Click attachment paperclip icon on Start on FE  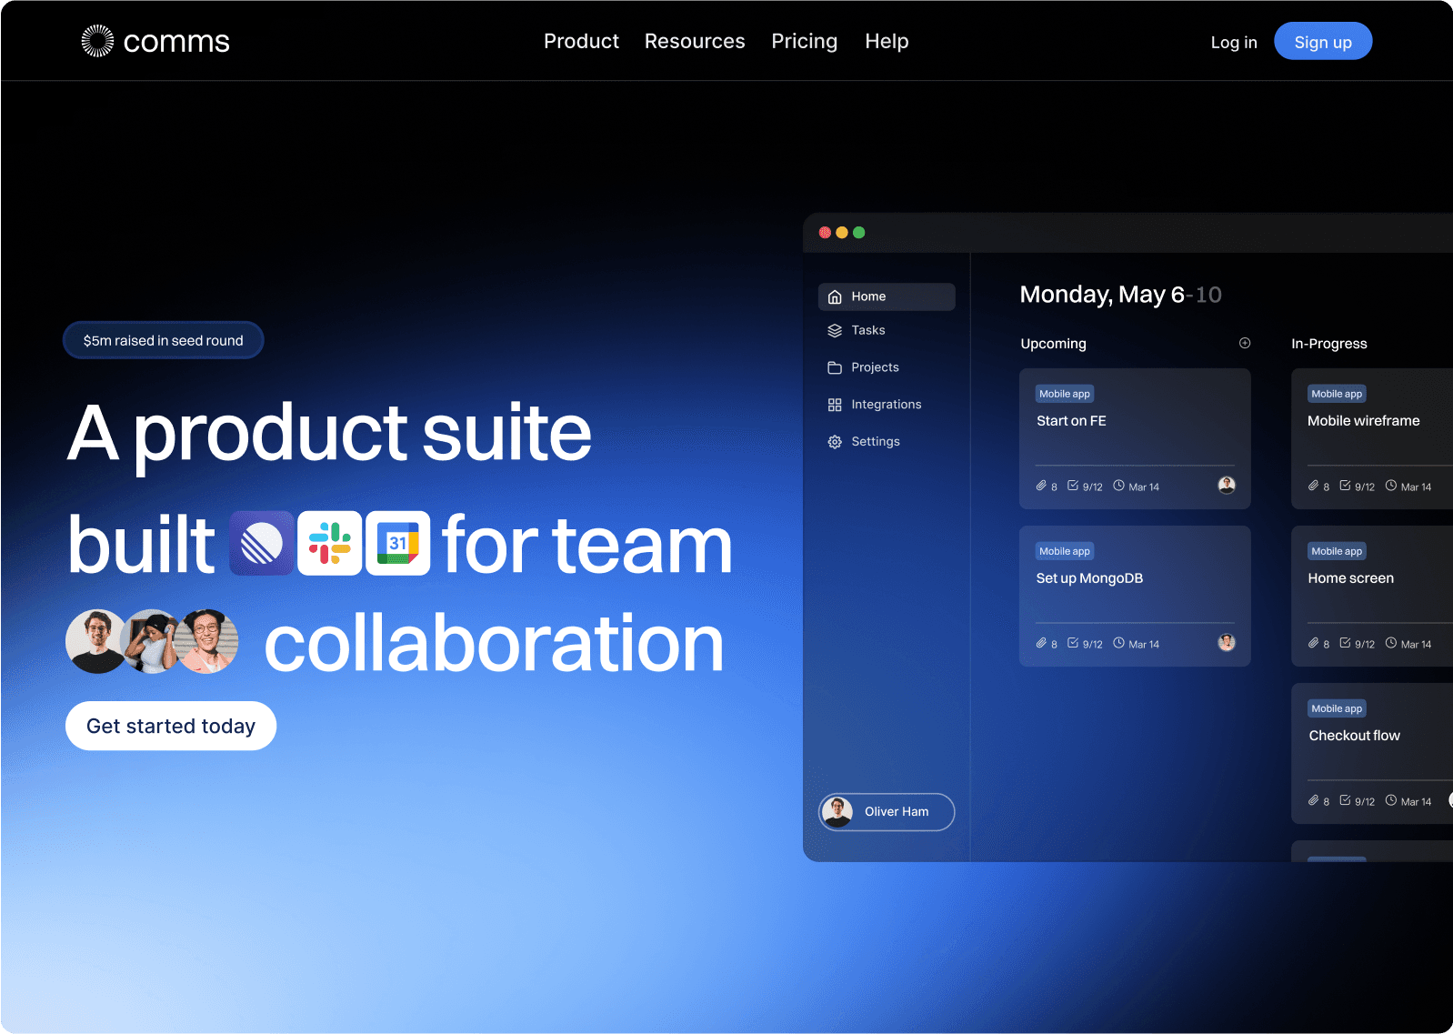tap(1041, 486)
